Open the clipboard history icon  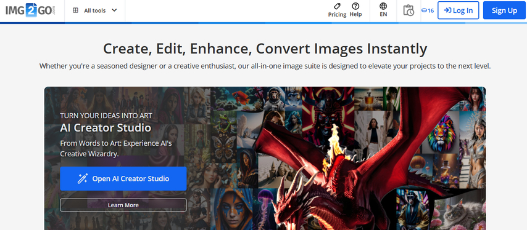[409, 10]
